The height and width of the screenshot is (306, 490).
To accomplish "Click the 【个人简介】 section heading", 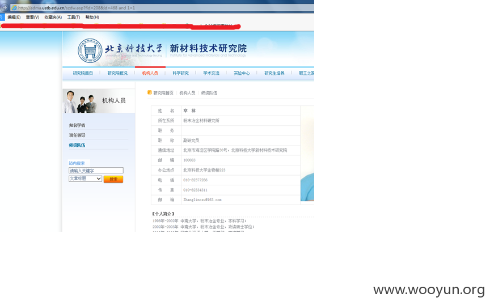I will coord(163,214).
